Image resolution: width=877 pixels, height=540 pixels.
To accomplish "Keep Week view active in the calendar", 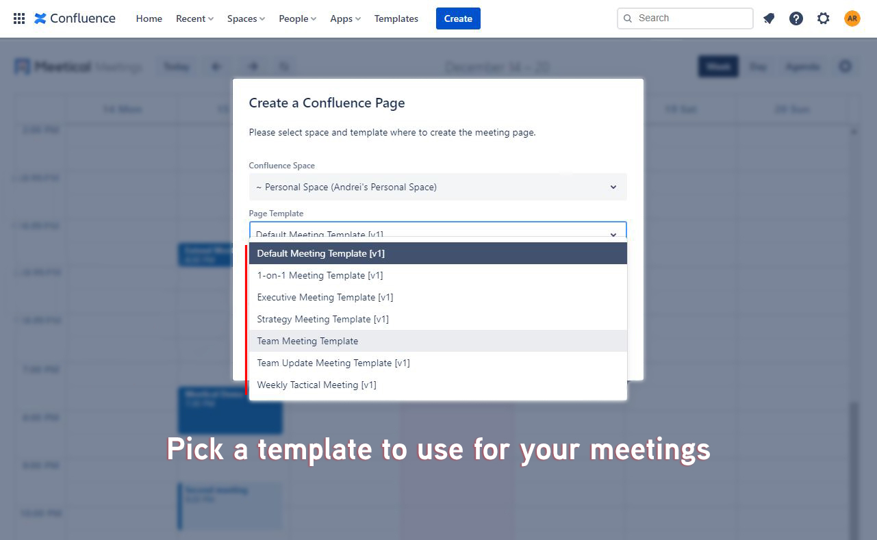I will click(717, 66).
